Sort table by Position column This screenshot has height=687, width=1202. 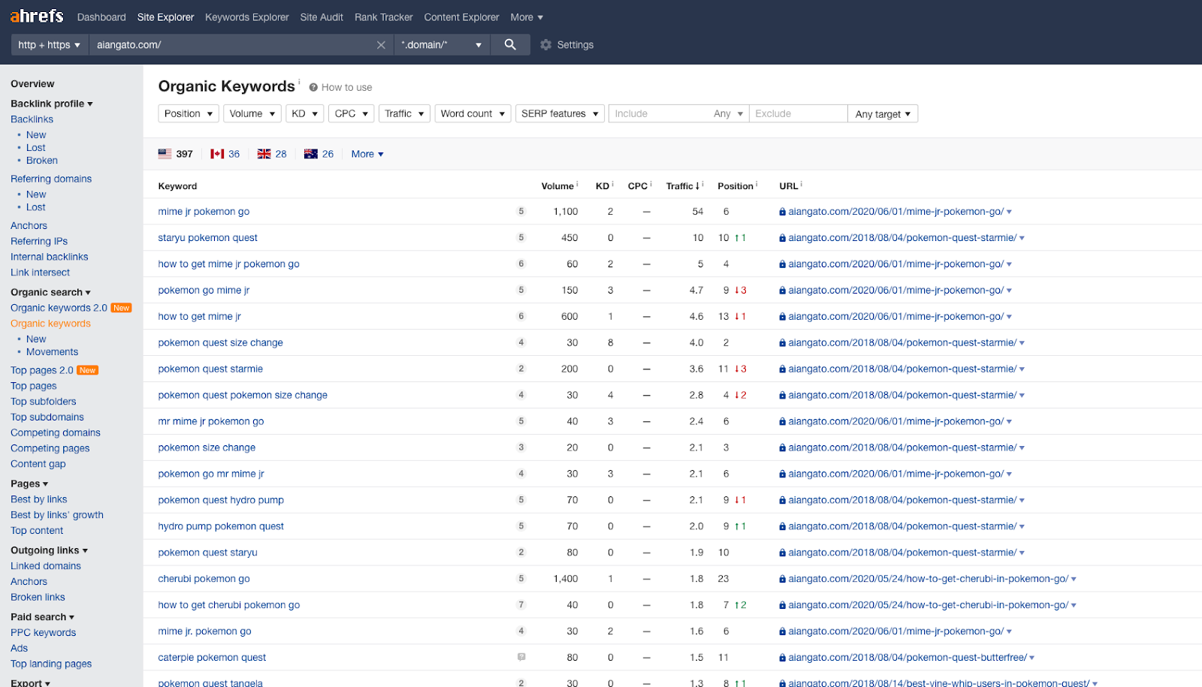pos(735,186)
